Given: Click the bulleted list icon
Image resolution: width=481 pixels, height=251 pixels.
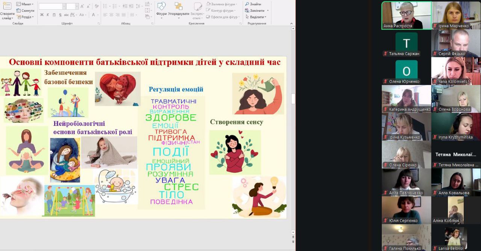Looking at the screenshot, I should pos(105,6).
